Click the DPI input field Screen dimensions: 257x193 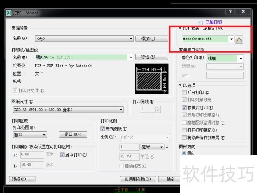[x=225, y=75]
